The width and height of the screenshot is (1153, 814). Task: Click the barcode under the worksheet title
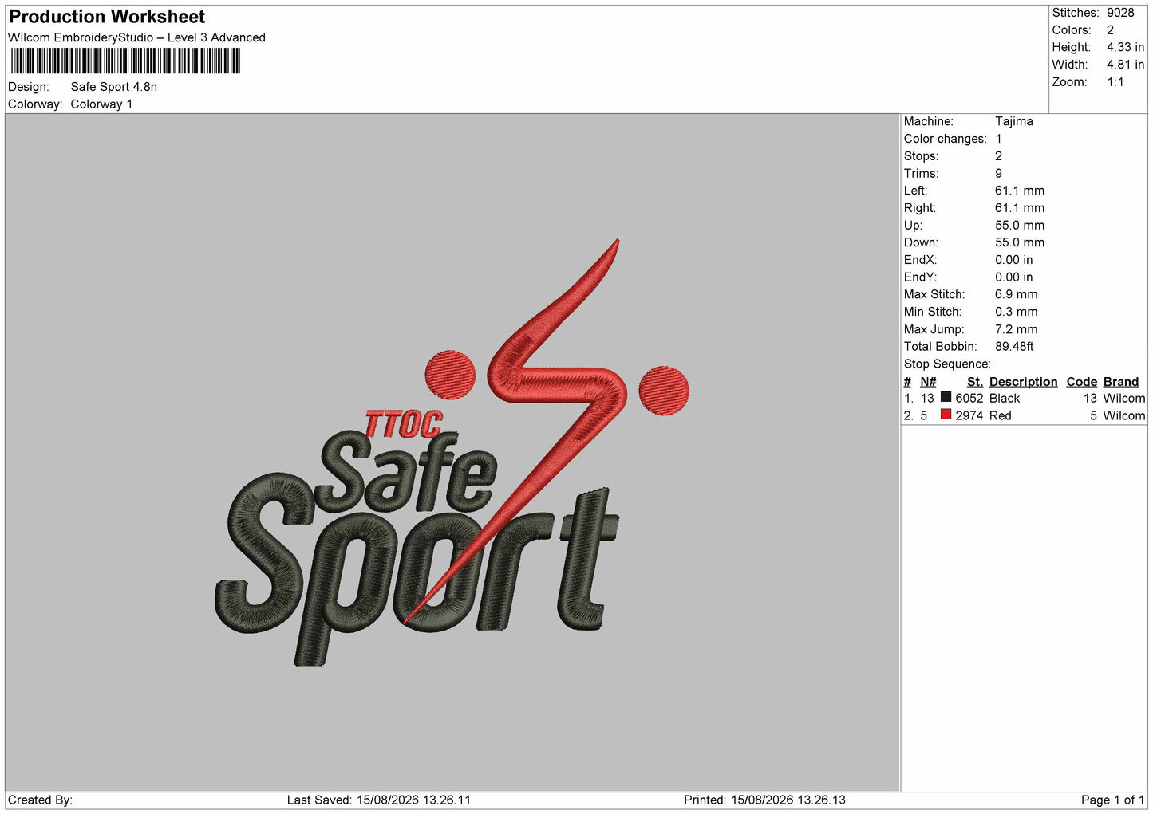coord(125,61)
